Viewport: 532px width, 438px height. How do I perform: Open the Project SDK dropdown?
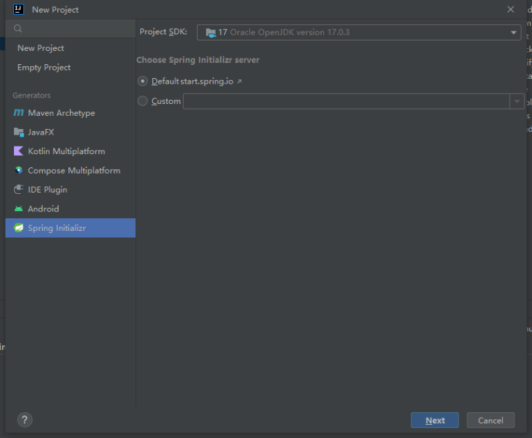pos(359,33)
